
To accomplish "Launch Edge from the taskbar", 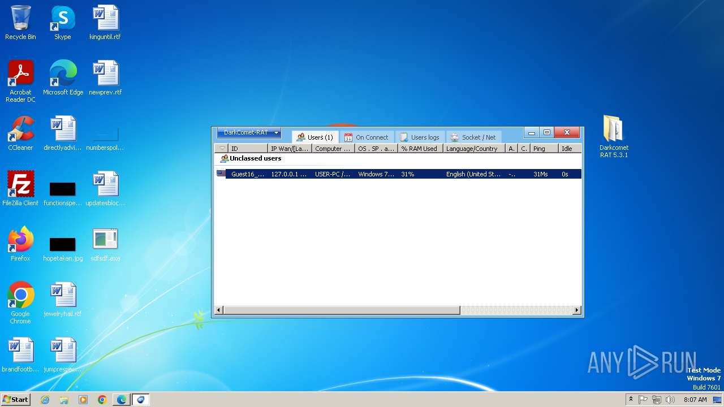I will (122, 400).
